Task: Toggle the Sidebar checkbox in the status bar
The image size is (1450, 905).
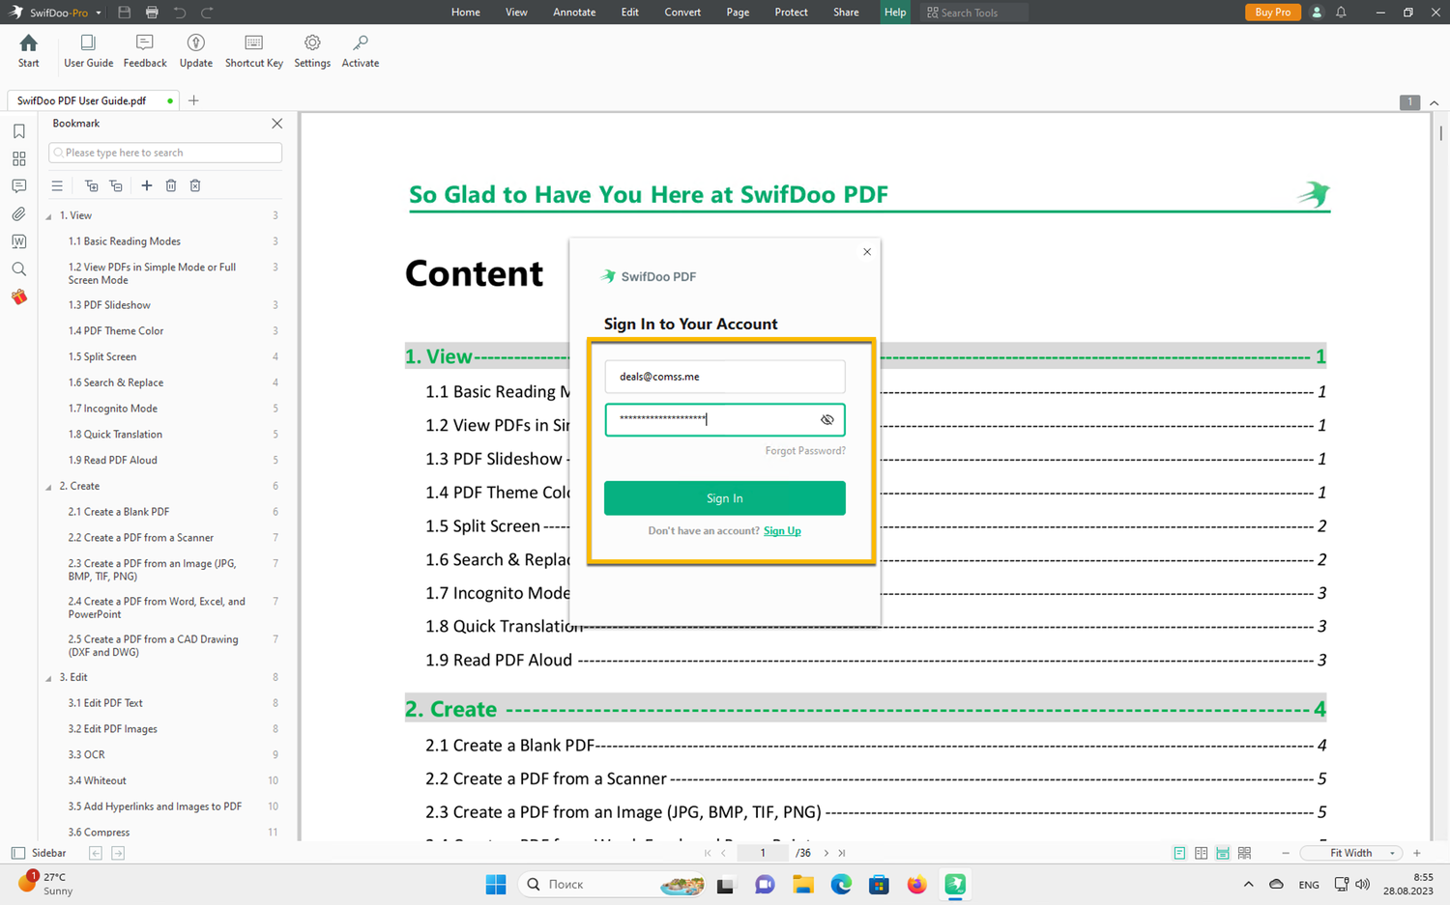Action: pos(17,853)
